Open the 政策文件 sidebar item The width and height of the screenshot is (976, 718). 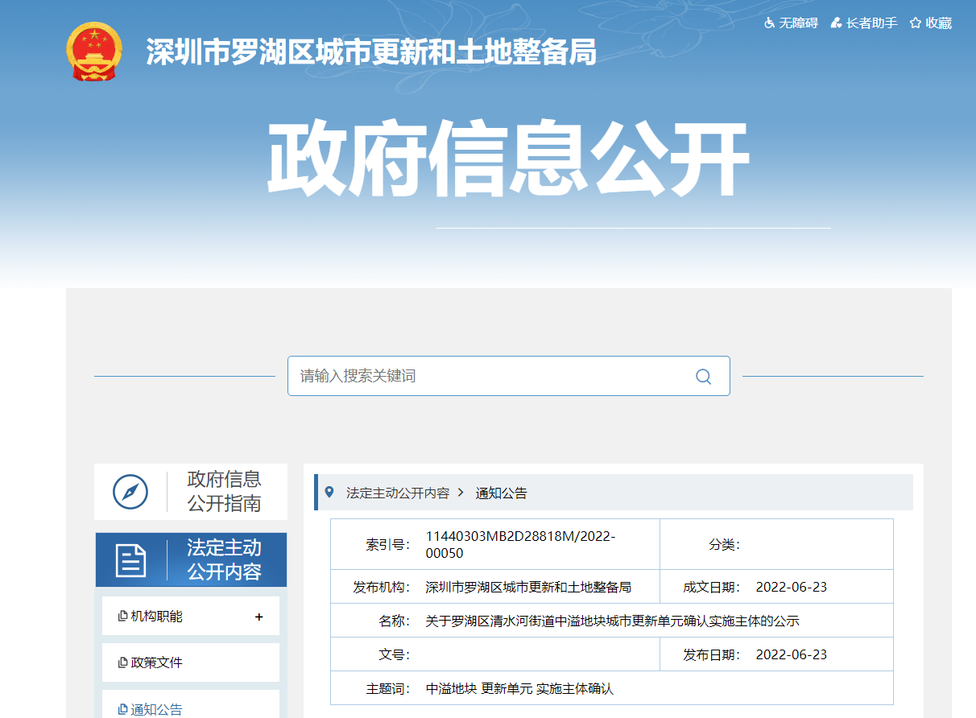[156, 662]
